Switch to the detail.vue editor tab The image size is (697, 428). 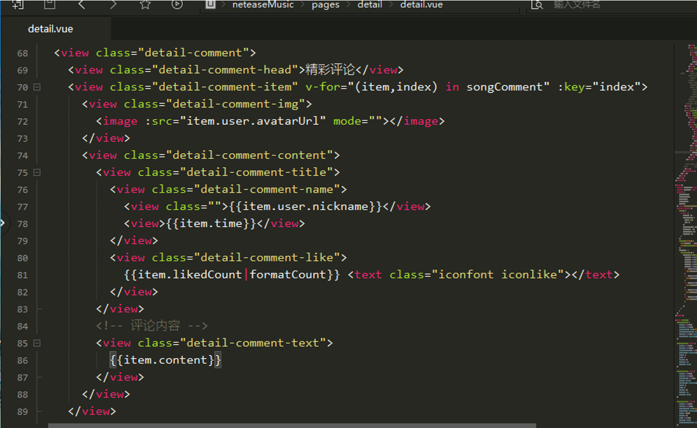(x=51, y=29)
